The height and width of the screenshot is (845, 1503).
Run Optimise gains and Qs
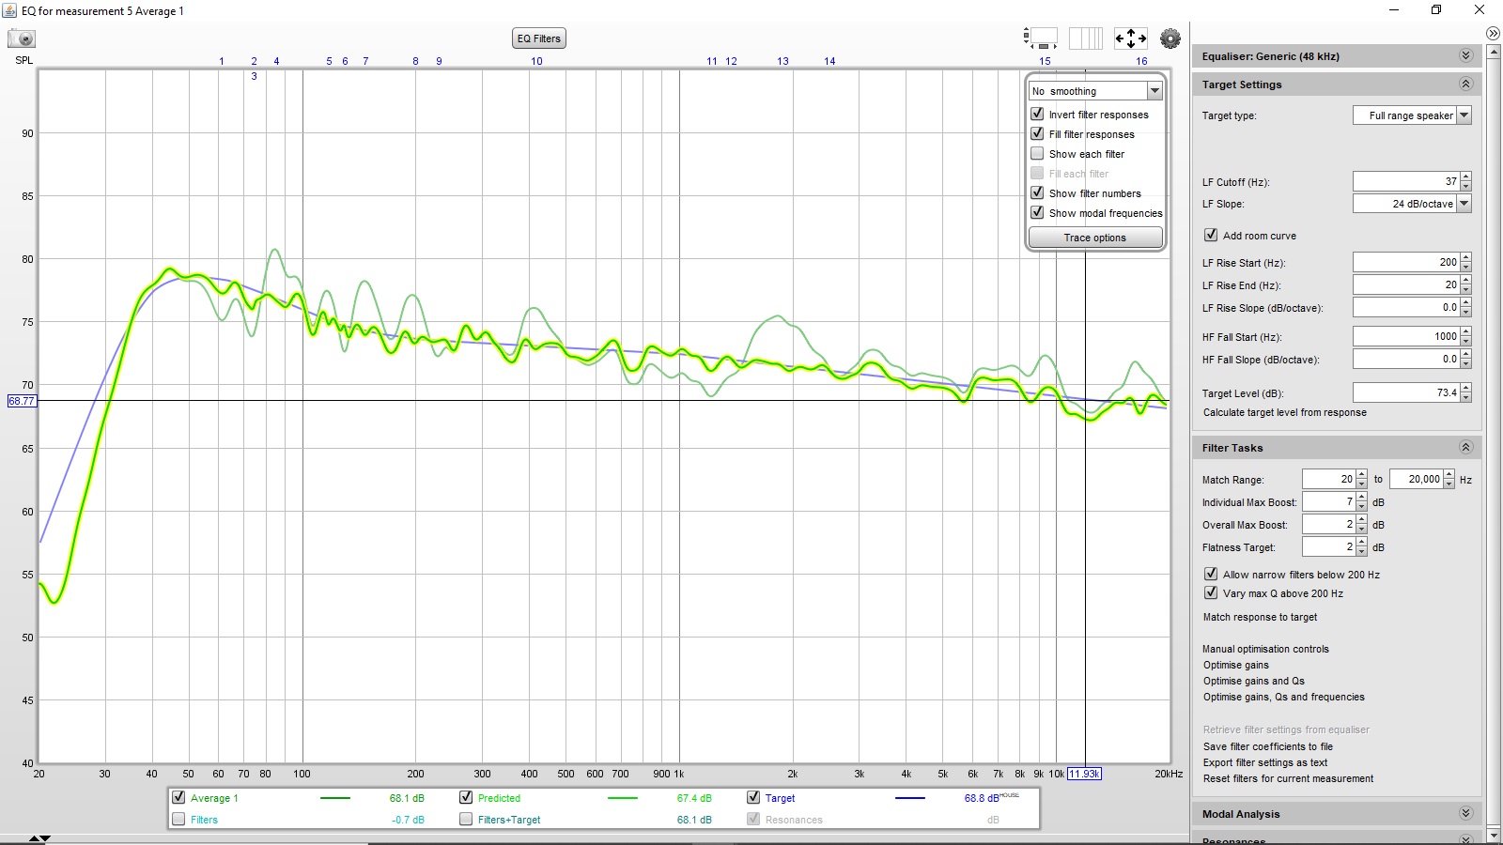coord(1254,681)
